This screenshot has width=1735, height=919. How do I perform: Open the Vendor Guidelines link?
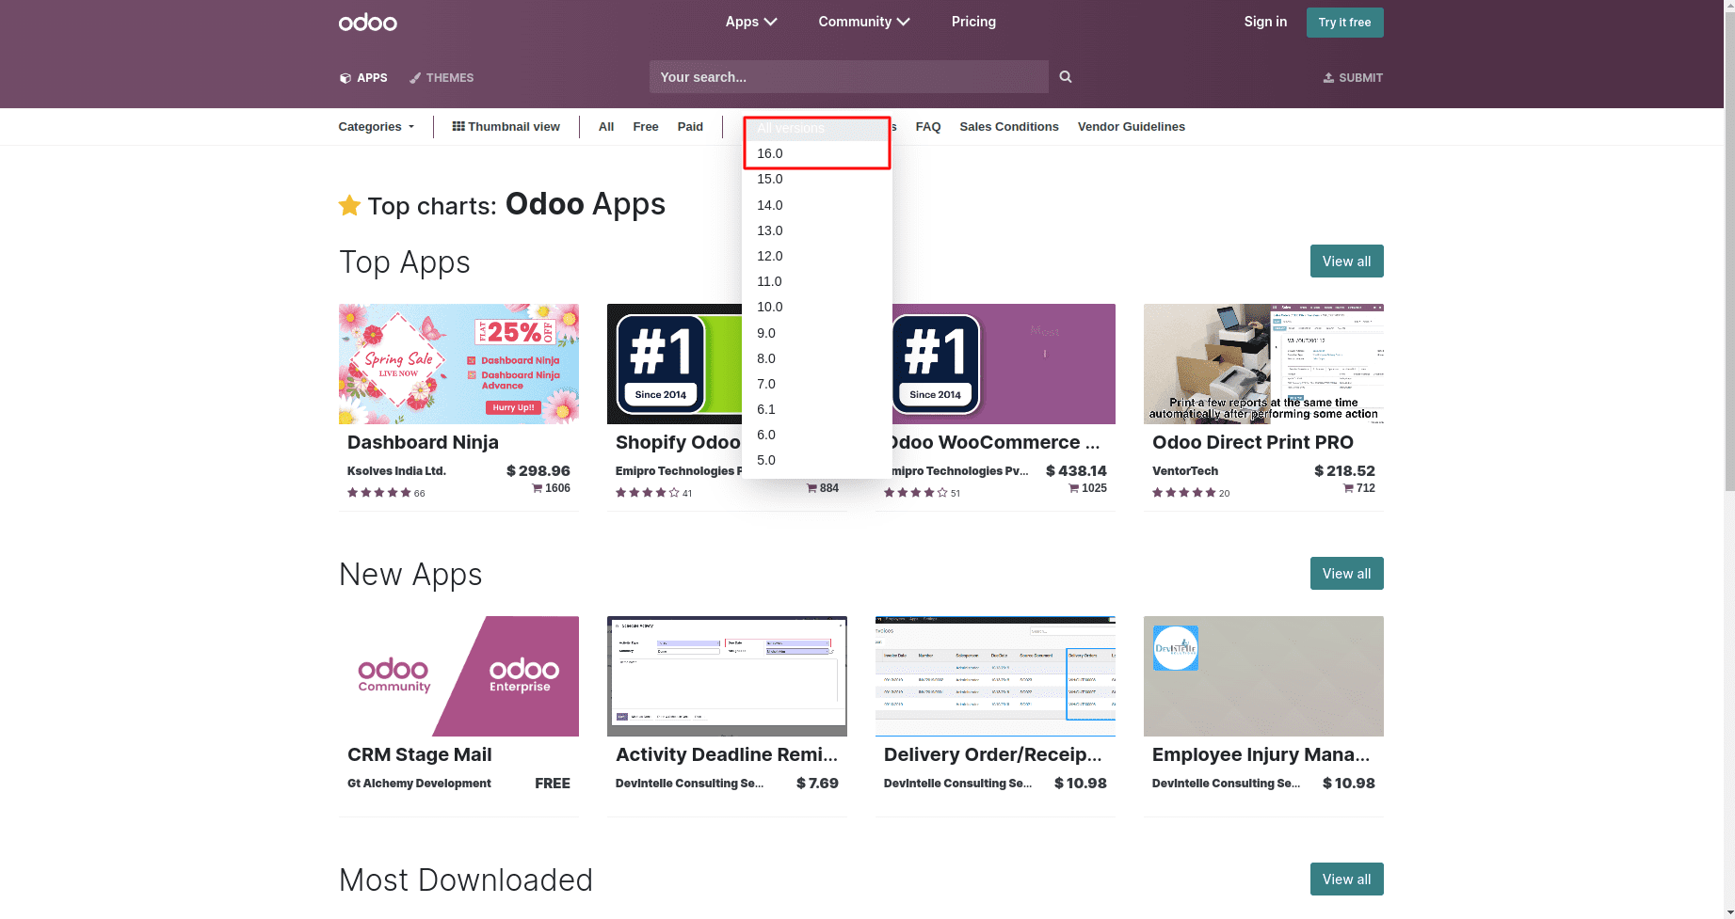coord(1131,127)
